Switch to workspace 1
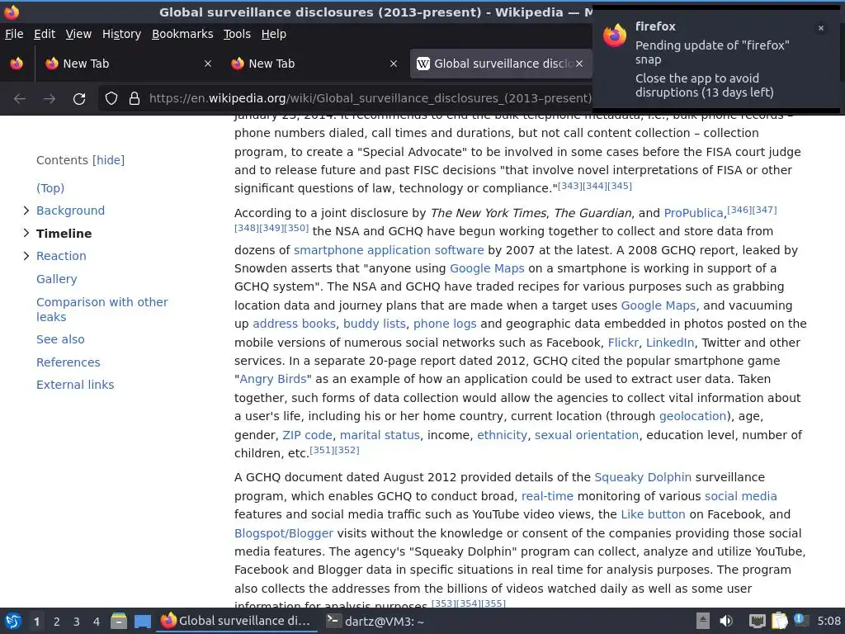Viewport: 845px width, 634px height. pos(36,622)
